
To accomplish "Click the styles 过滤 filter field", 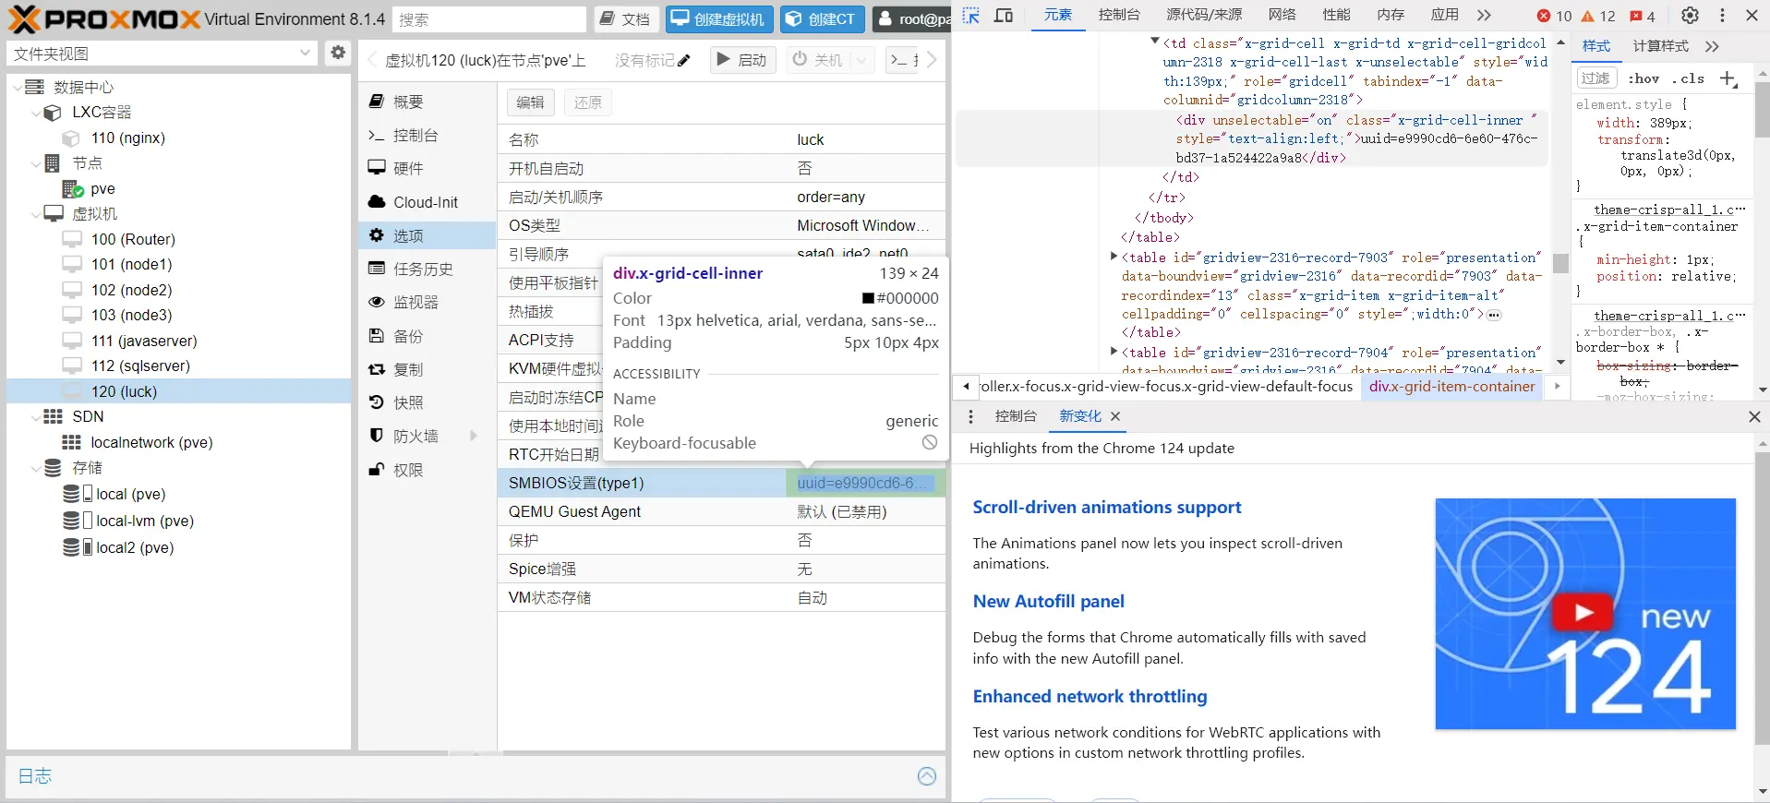I will [1596, 79].
